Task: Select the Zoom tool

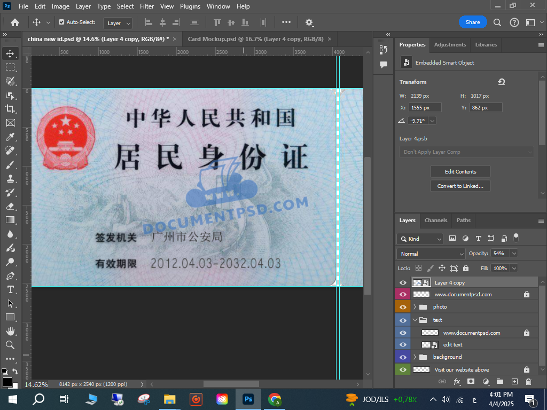Action: point(10,345)
